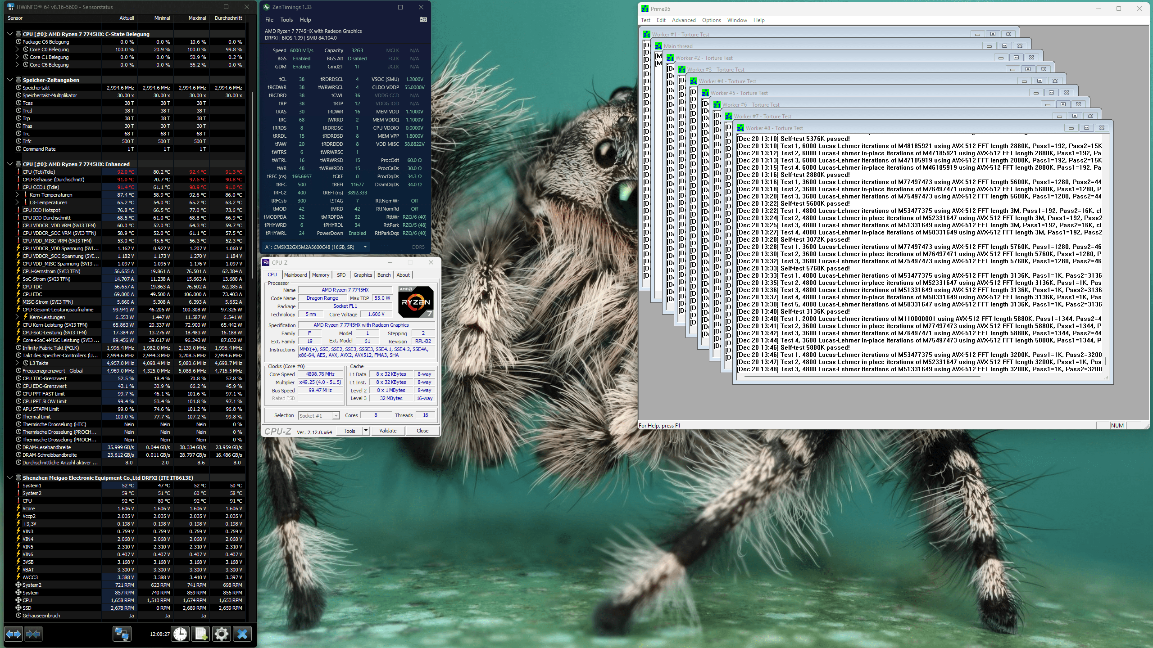Collapse Speicher-Zeitangaben sensor group
This screenshot has width=1153, height=648.
click(x=10, y=80)
